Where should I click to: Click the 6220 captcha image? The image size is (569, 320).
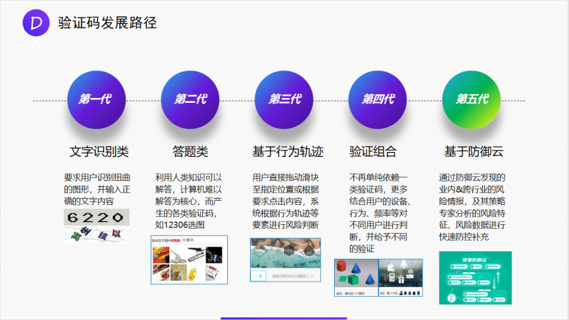click(97, 217)
